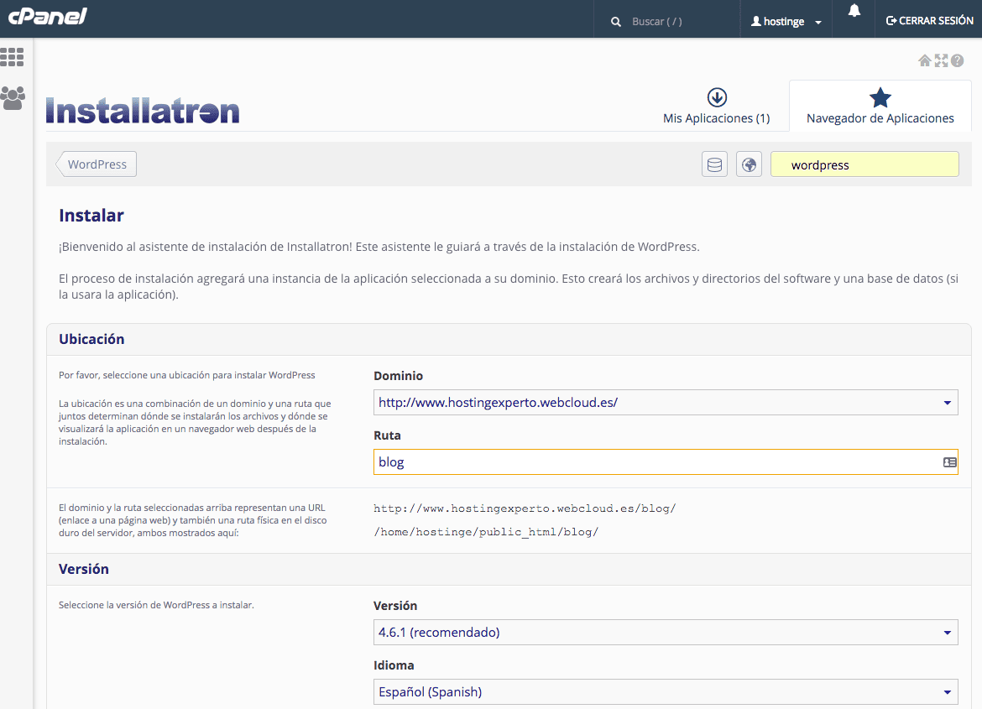Image resolution: width=982 pixels, height=709 pixels.
Task: Click the /home/hostinge/public_html/blog/ path text
Action: (486, 532)
